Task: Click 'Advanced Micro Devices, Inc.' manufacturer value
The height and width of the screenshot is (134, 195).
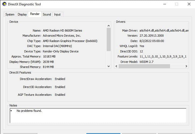Action: pos(62,36)
